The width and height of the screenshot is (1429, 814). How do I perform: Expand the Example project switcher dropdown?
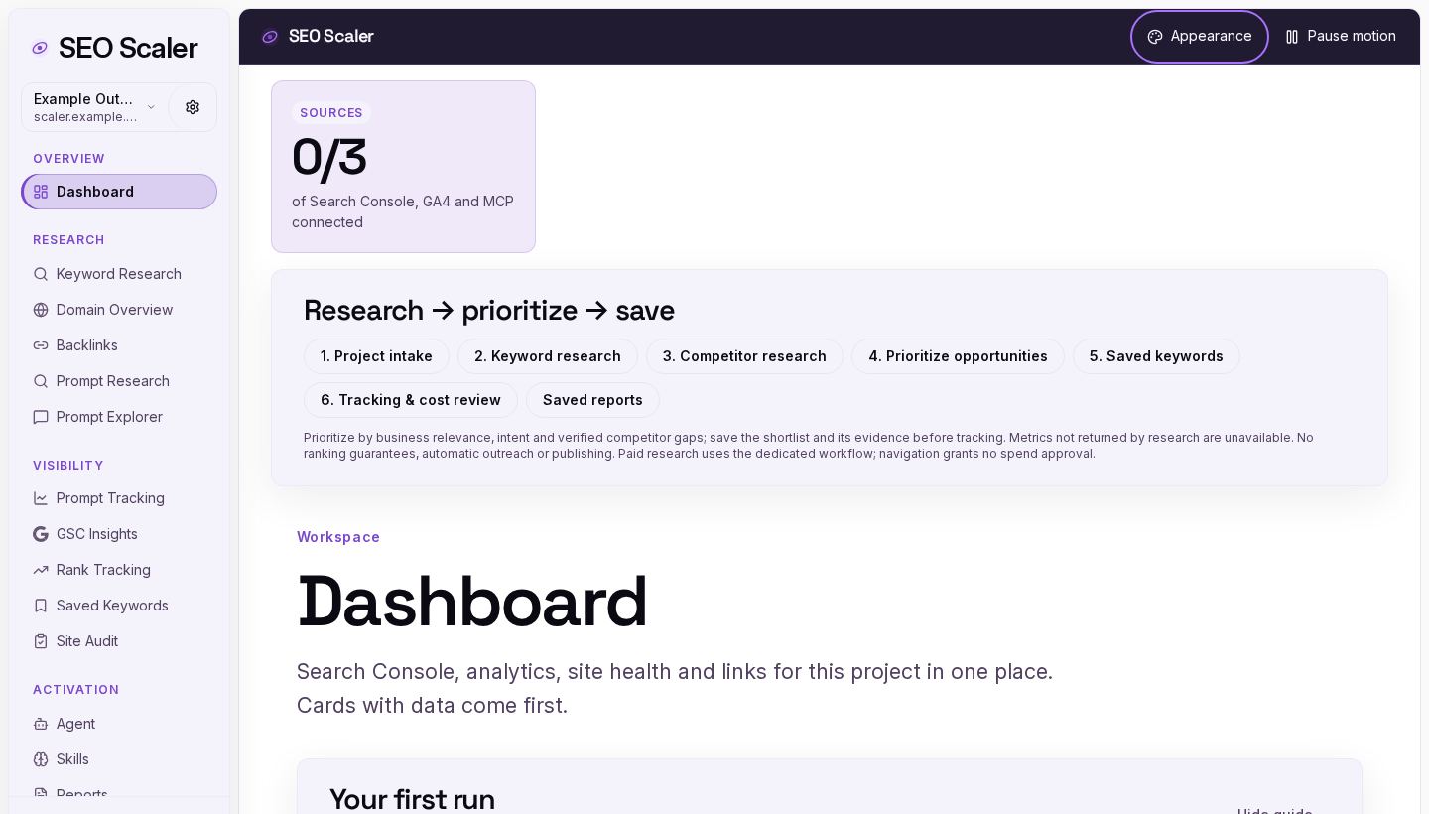(x=95, y=107)
